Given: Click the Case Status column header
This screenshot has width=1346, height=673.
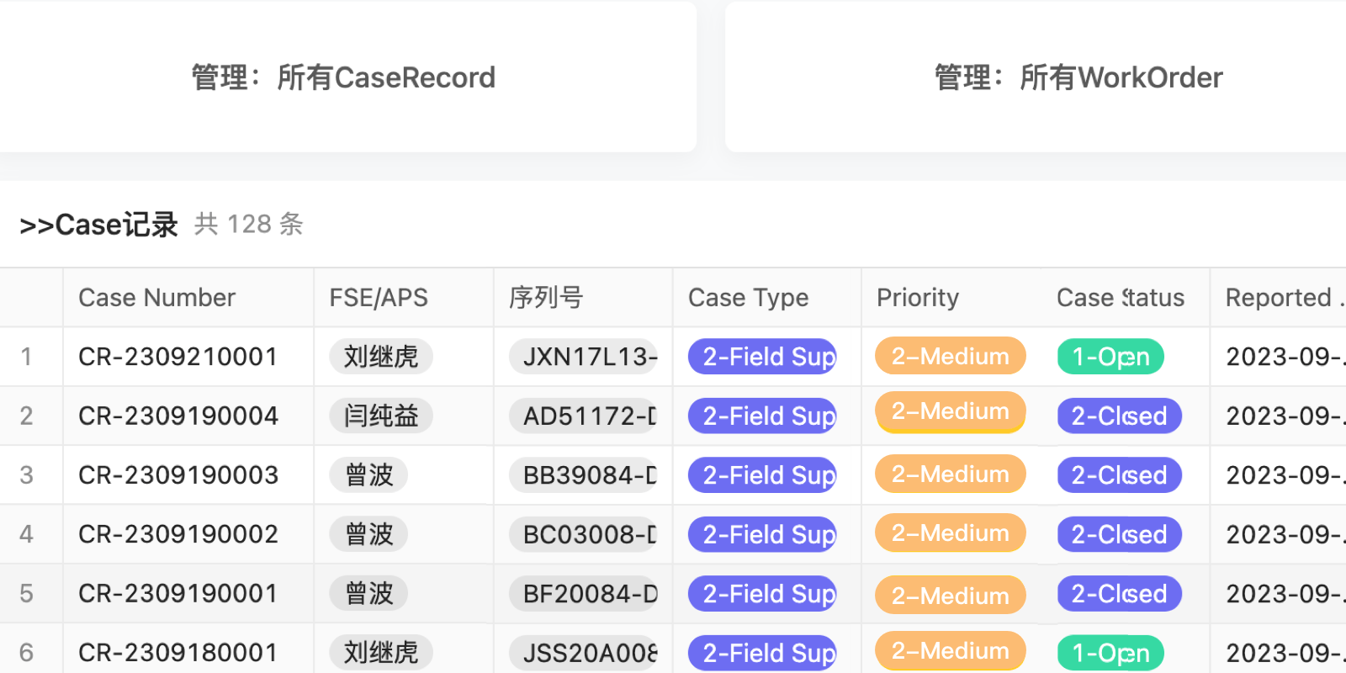Looking at the screenshot, I should 1120,298.
